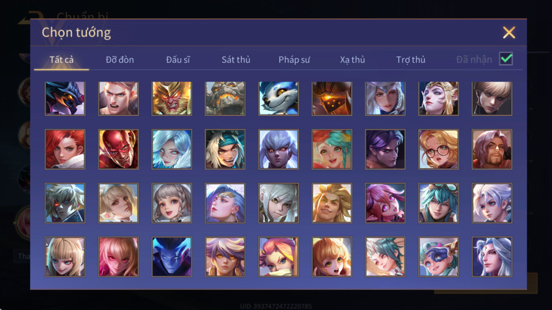552x310 pixels.
Task: Close the Chọn tướng dialog
Action: point(509,33)
